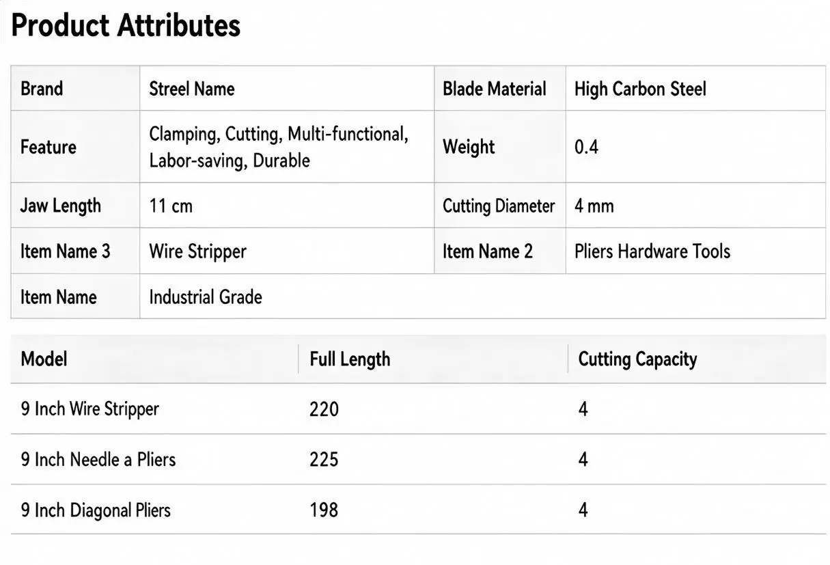This screenshot has width=830, height=565.
Task: Click the Weight value 0.4
Action: [x=586, y=147]
